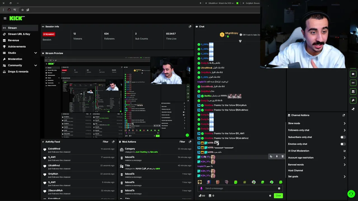Image resolution: width=358 pixels, height=201 pixels.
Task: Select the green blob emote with headphones
Action: tap(272, 182)
